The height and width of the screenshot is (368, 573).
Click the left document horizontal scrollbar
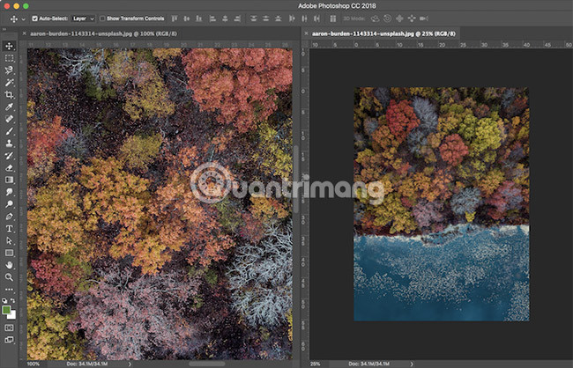click(207, 363)
